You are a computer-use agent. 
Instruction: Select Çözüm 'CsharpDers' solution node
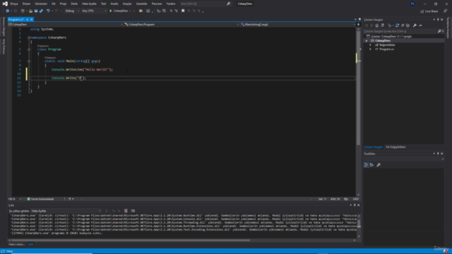391,36
